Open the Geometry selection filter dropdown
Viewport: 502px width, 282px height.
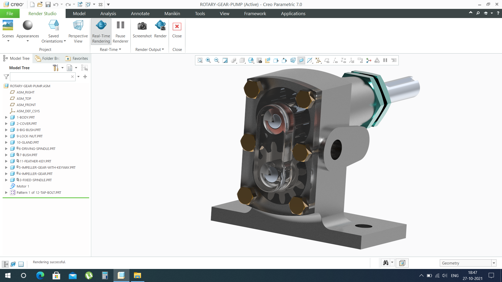[x=494, y=263]
